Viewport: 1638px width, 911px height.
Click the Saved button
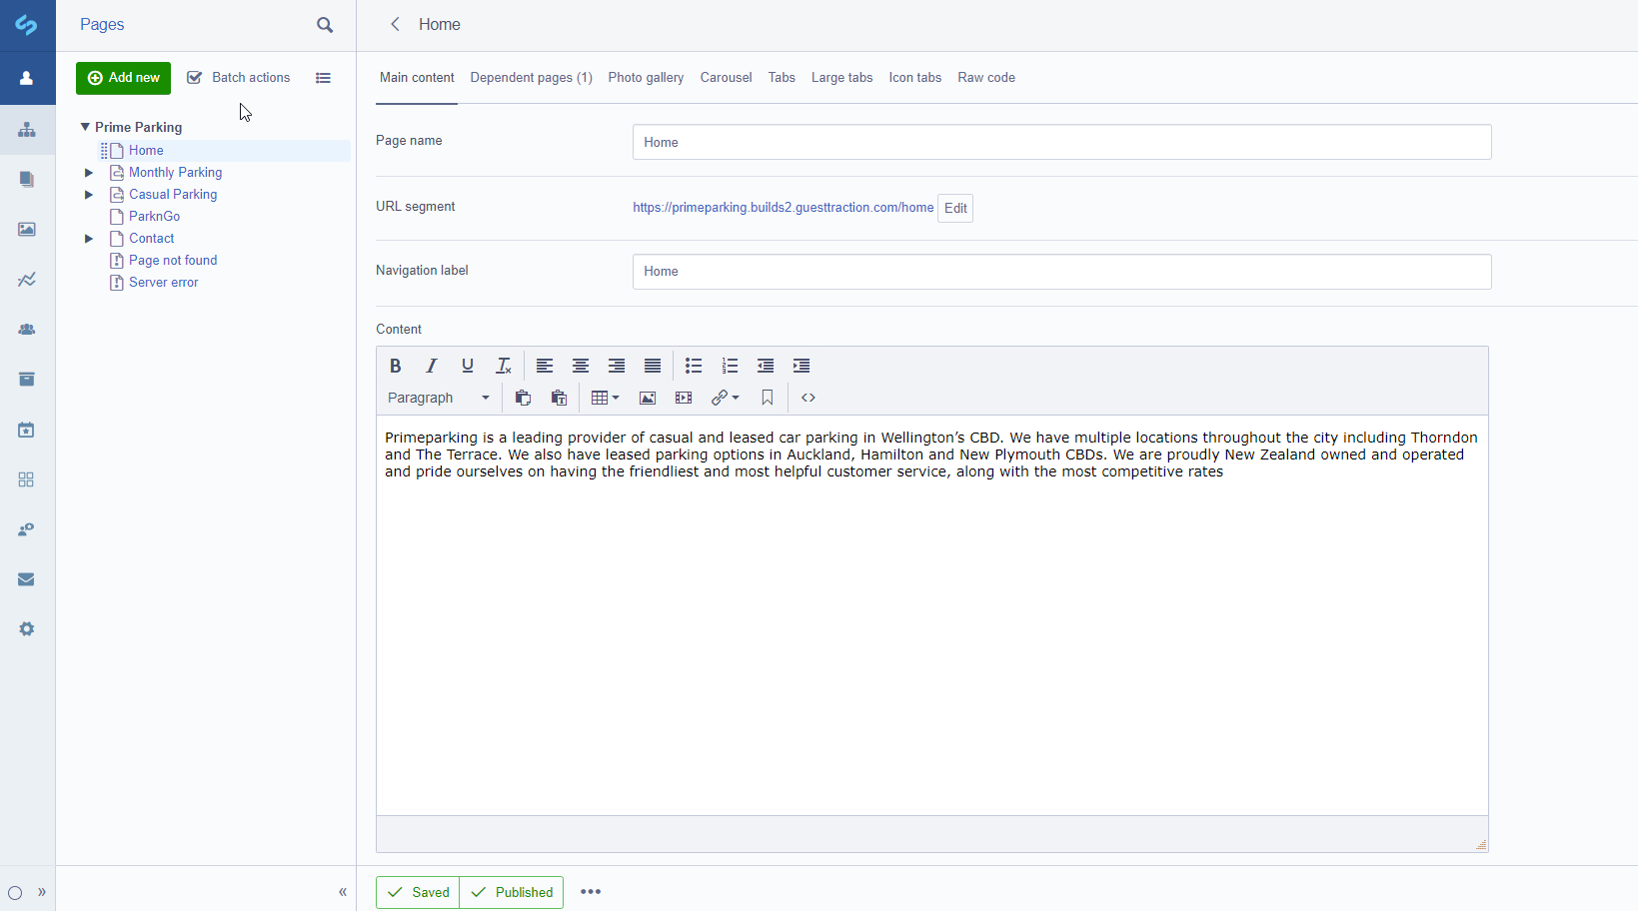click(x=418, y=892)
